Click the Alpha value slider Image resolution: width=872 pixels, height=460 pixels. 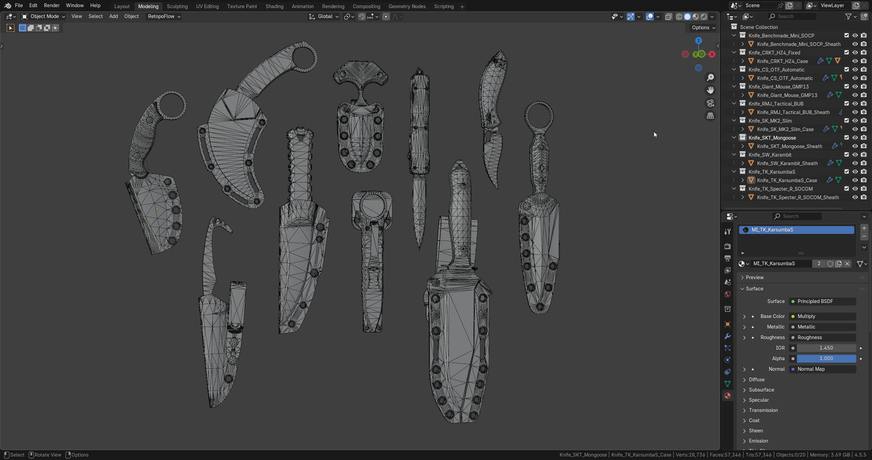pos(826,359)
